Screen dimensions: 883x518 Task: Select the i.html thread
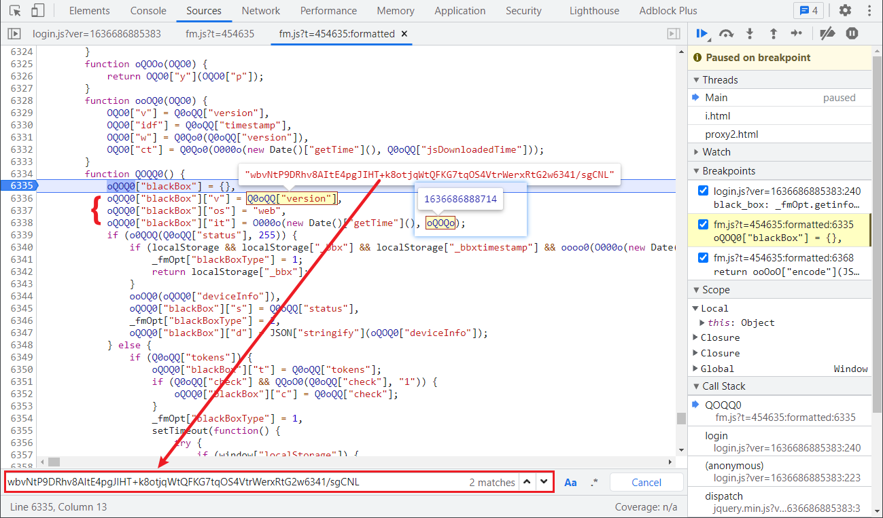click(x=780, y=116)
